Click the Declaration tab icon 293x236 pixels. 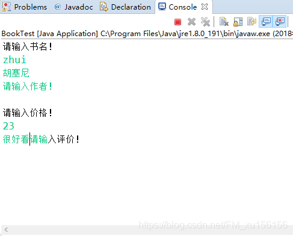(104, 7)
